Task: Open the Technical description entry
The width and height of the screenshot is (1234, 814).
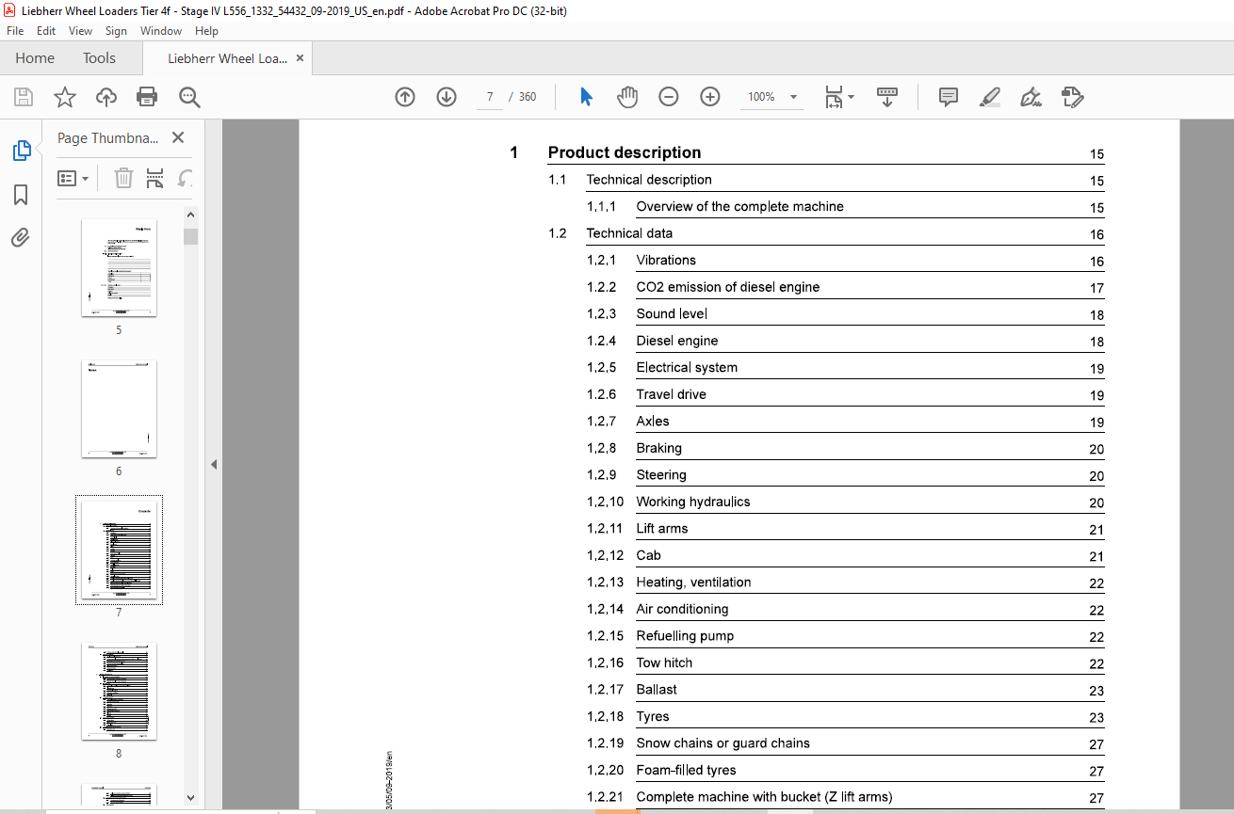Action: tap(649, 180)
